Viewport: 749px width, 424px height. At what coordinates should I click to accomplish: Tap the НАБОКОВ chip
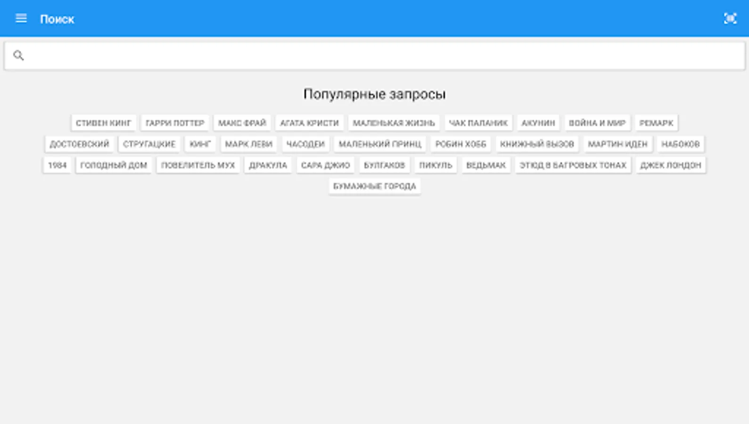(681, 144)
